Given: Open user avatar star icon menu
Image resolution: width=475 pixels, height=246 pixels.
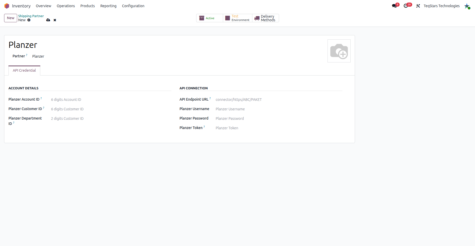Looking at the screenshot, I should (467, 6).
